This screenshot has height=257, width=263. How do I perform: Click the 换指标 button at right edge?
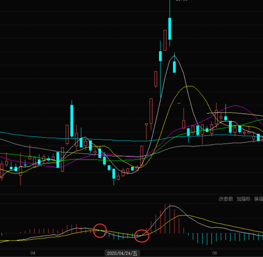pyautogui.click(x=258, y=199)
